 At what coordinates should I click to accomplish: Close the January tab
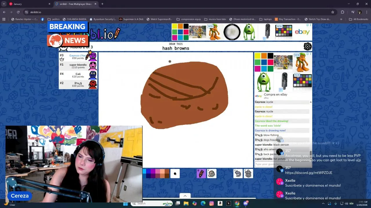(49, 4)
